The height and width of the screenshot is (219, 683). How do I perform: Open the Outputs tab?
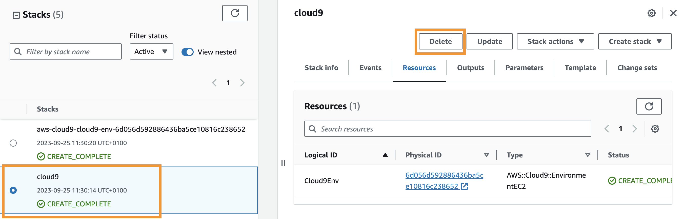pos(471,68)
